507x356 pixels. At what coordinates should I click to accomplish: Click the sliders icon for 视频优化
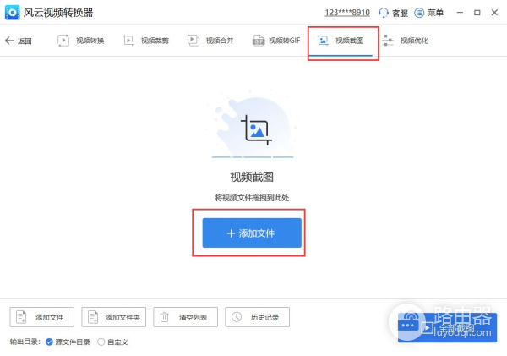click(x=388, y=41)
